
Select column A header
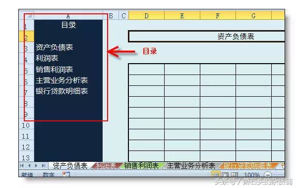pos(68,16)
